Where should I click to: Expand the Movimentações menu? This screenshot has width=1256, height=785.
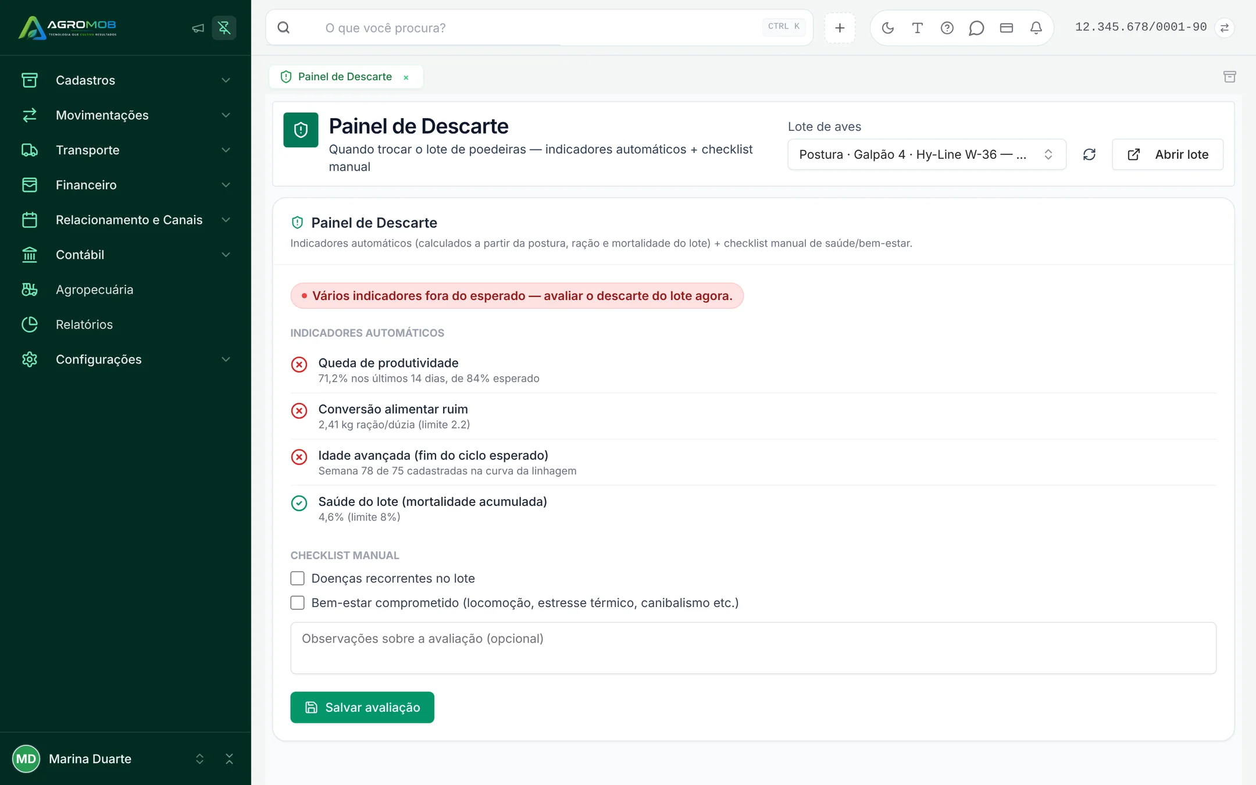pos(126,115)
